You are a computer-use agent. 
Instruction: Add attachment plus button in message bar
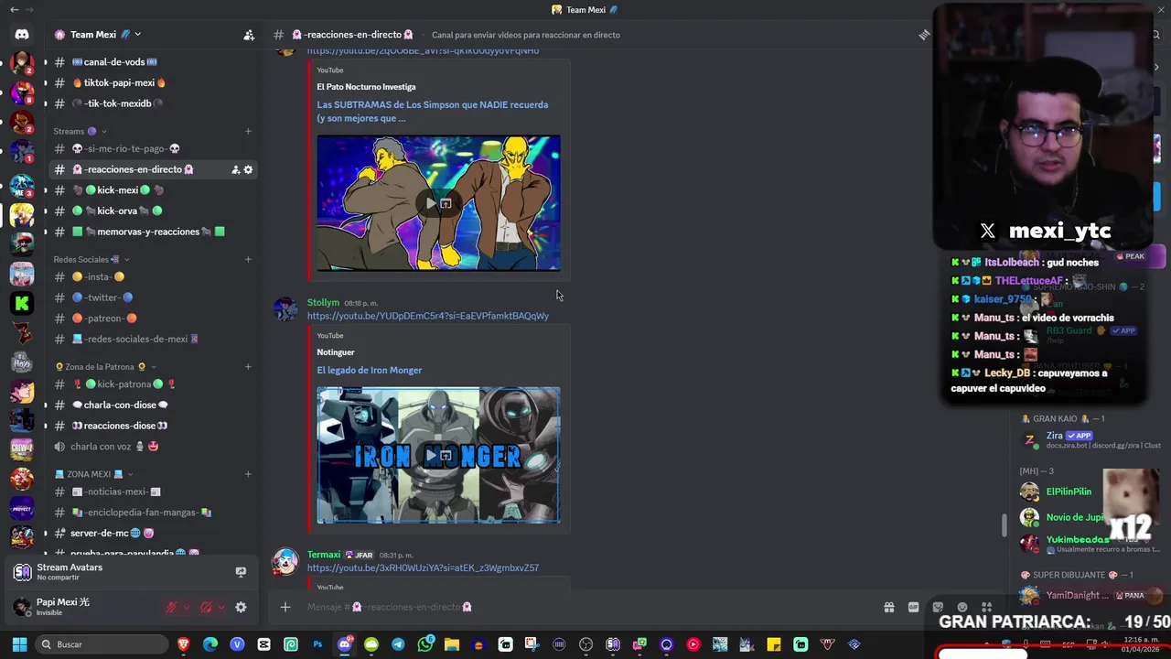click(285, 607)
